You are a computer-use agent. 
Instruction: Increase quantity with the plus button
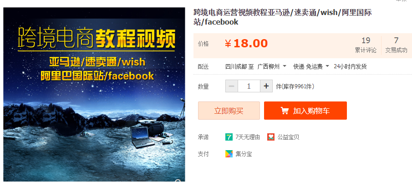(x=266, y=86)
